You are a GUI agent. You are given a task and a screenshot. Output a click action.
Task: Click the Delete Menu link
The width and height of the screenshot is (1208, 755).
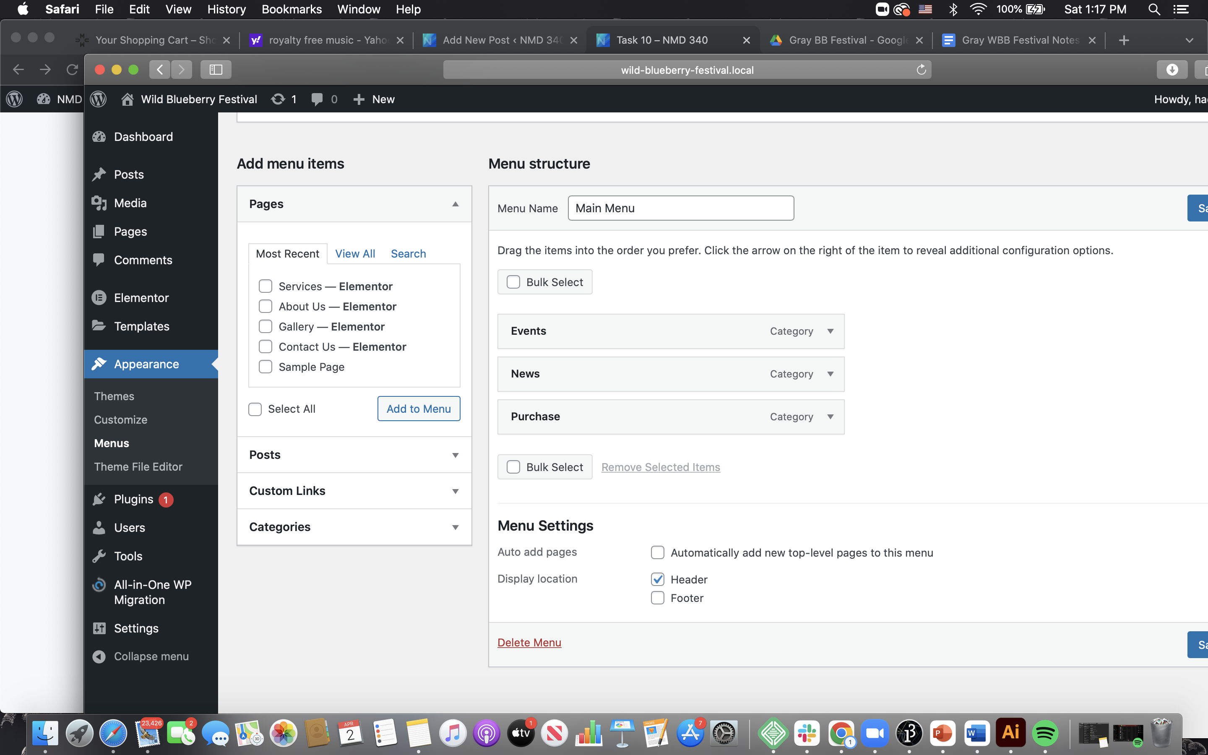(529, 643)
